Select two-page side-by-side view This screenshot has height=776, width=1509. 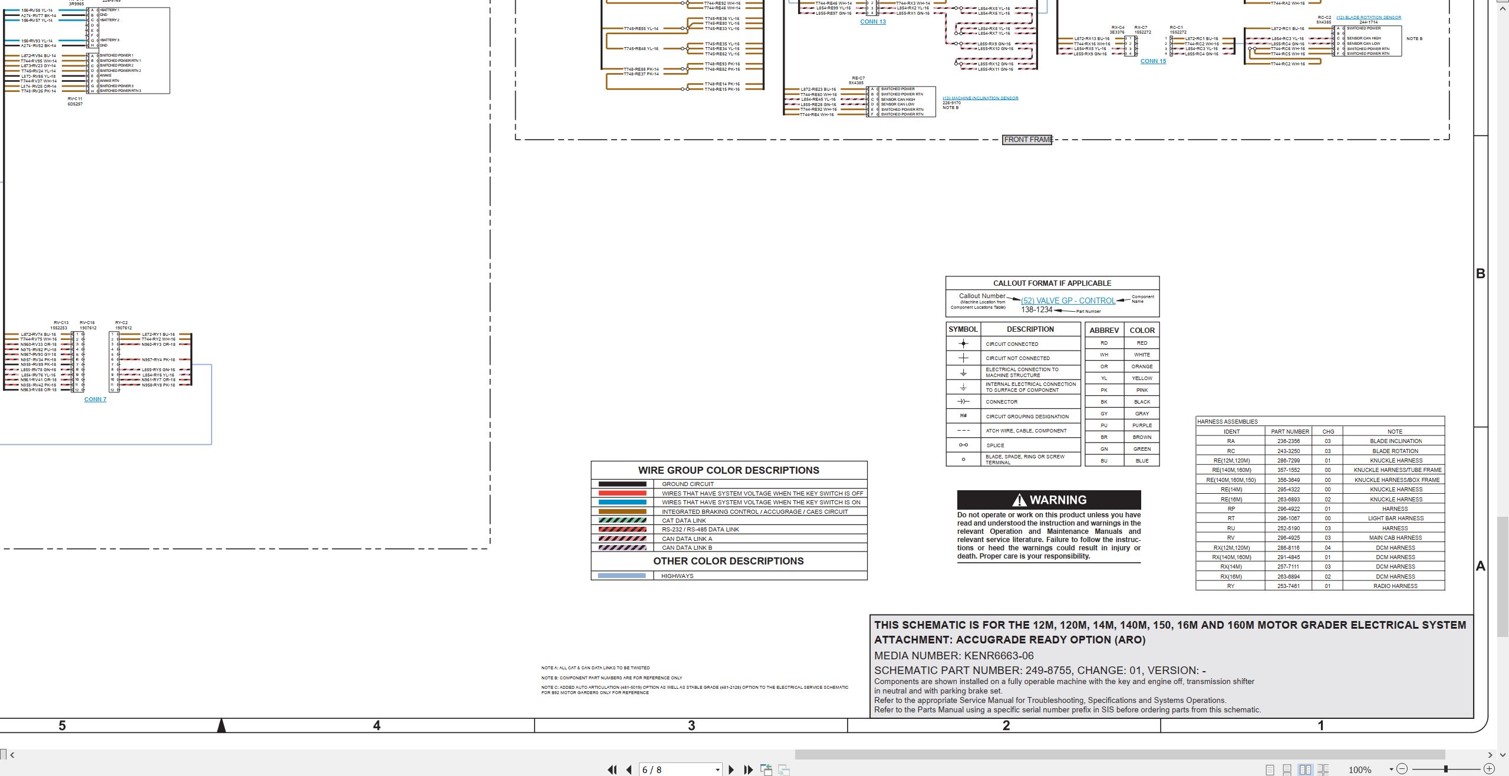[x=1306, y=770]
